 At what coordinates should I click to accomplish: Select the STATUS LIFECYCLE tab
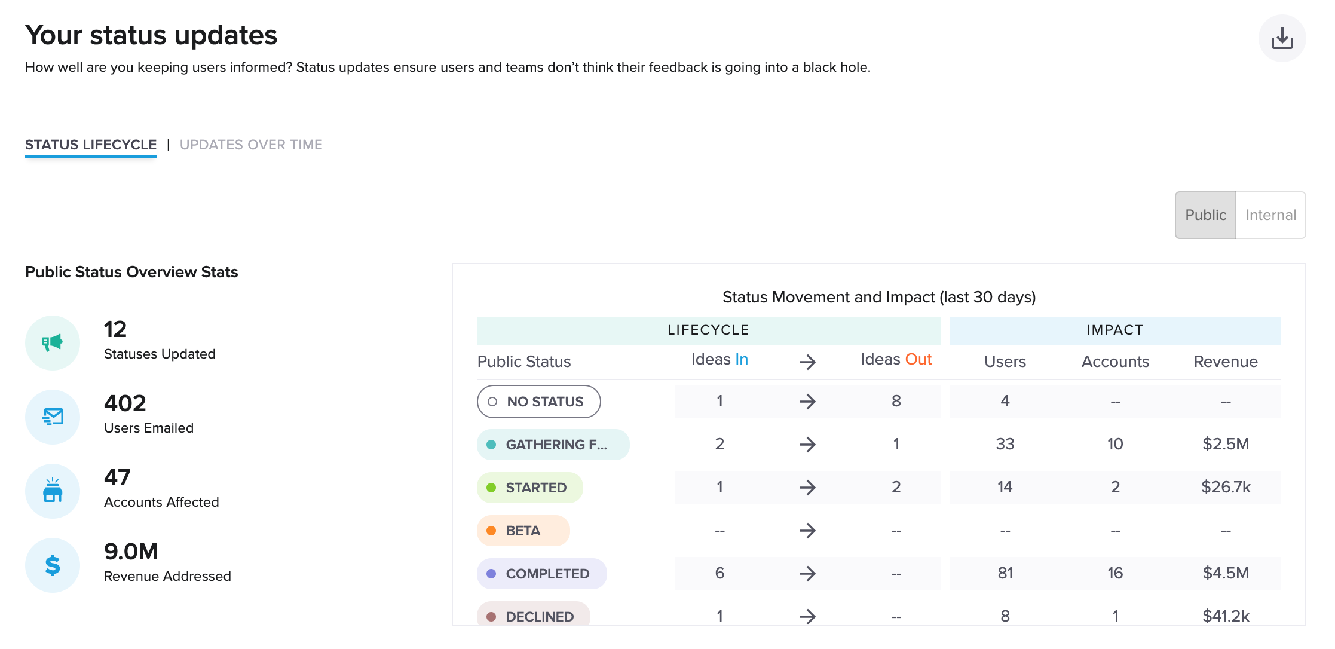click(90, 144)
